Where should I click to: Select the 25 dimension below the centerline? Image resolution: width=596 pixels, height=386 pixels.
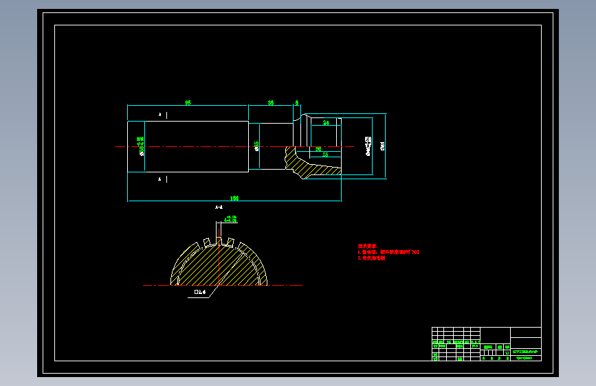[x=325, y=155]
